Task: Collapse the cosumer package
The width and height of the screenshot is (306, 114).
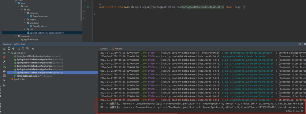Action: [25, 13]
